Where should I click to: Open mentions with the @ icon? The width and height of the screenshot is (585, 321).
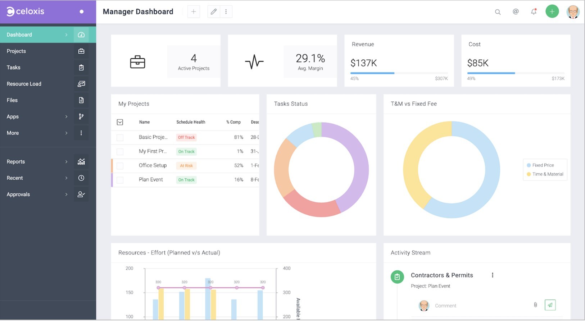(x=516, y=12)
